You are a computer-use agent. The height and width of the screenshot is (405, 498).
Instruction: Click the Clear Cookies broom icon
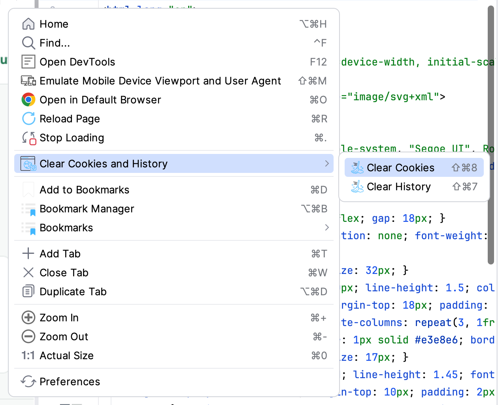[358, 168]
